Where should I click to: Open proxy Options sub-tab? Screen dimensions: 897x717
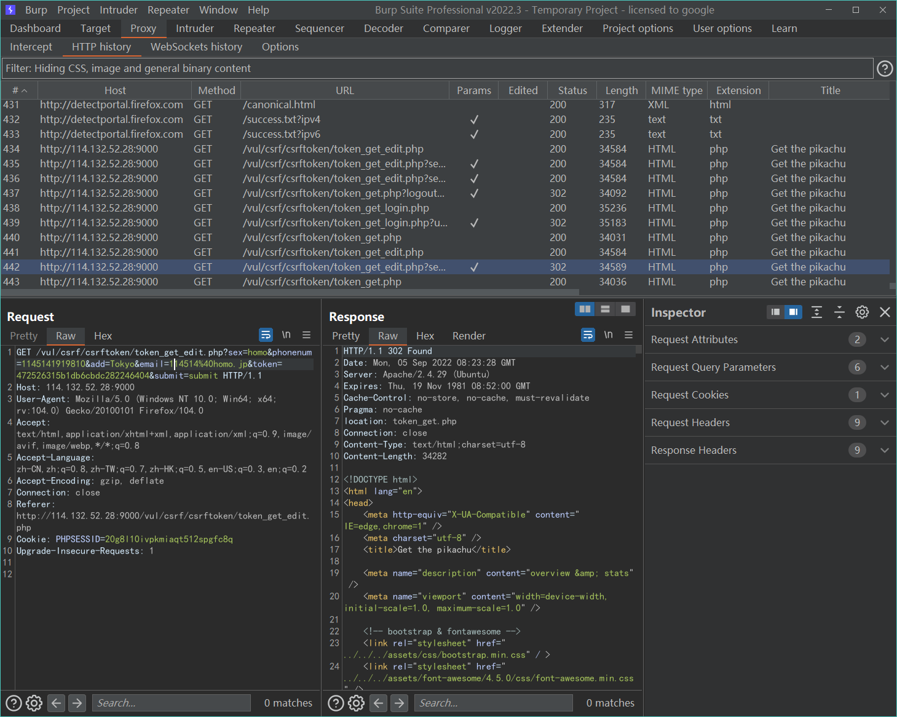pyautogui.click(x=280, y=47)
